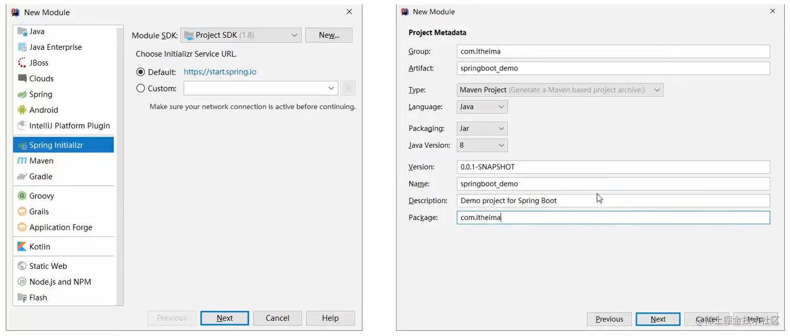790x336 pixels.
Task: Open the Module SDK dropdown
Action: [241, 35]
